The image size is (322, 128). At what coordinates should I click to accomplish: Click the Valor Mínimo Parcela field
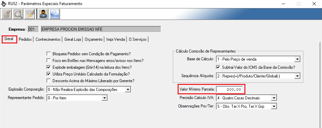click(229, 89)
